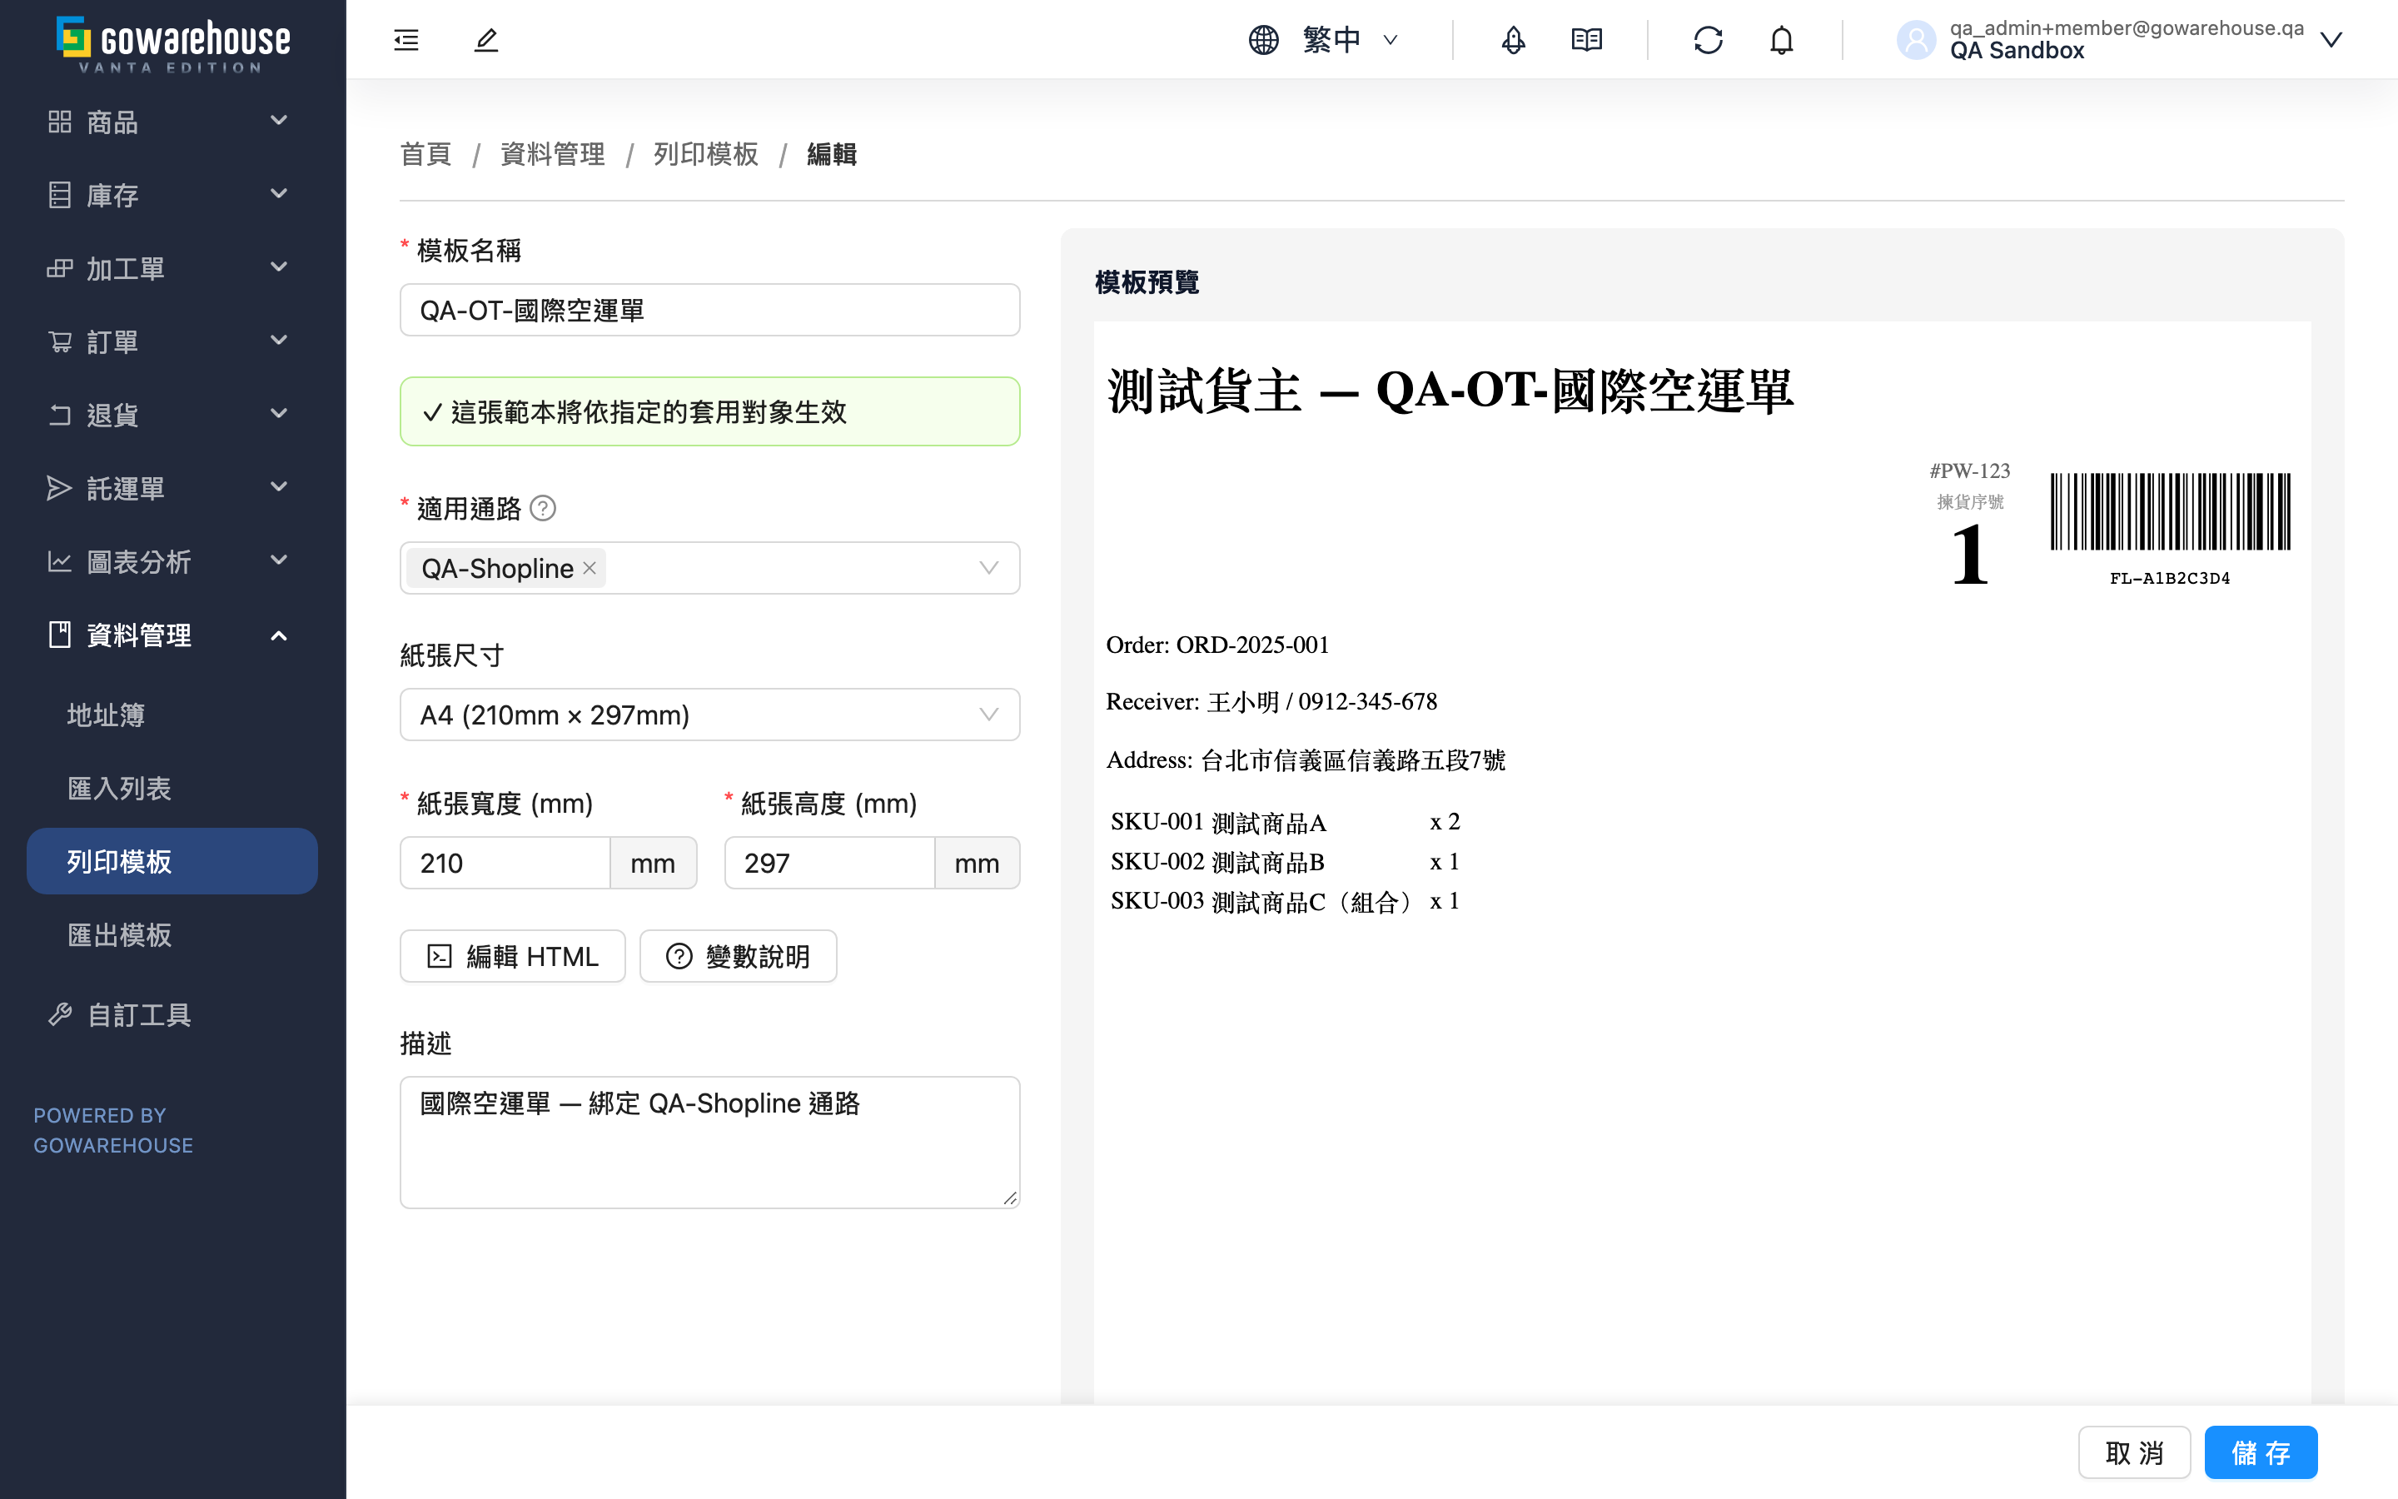The width and height of the screenshot is (2398, 1499).
Task: Click the barcode FL-A1B2C3D4 in preview
Action: point(2170,530)
